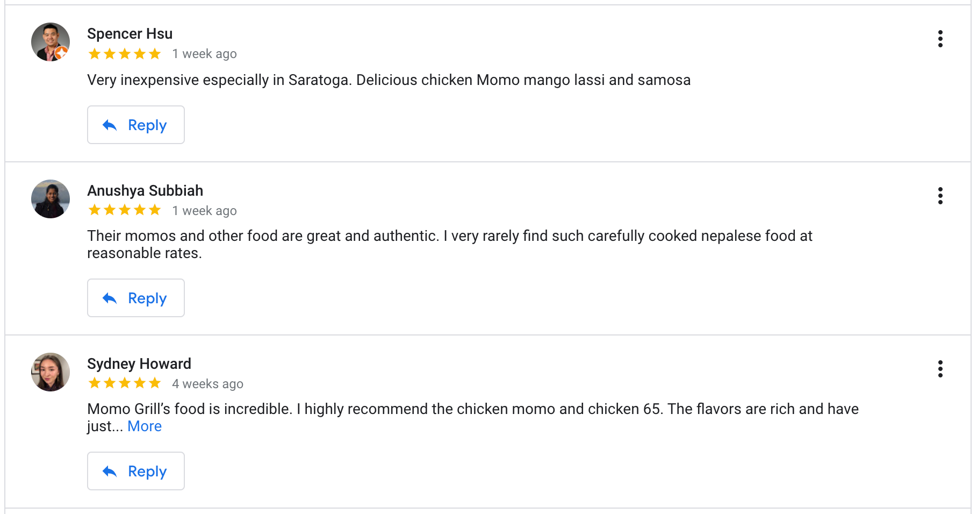The image size is (977, 514).
Task: Click the five-star rating on Sydney Howard's review
Action: point(125,383)
